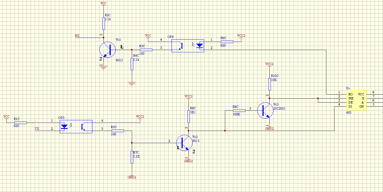The height and width of the screenshot is (192, 383).
Task: Click the 'R8C' designator text
Action: coord(236,107)
